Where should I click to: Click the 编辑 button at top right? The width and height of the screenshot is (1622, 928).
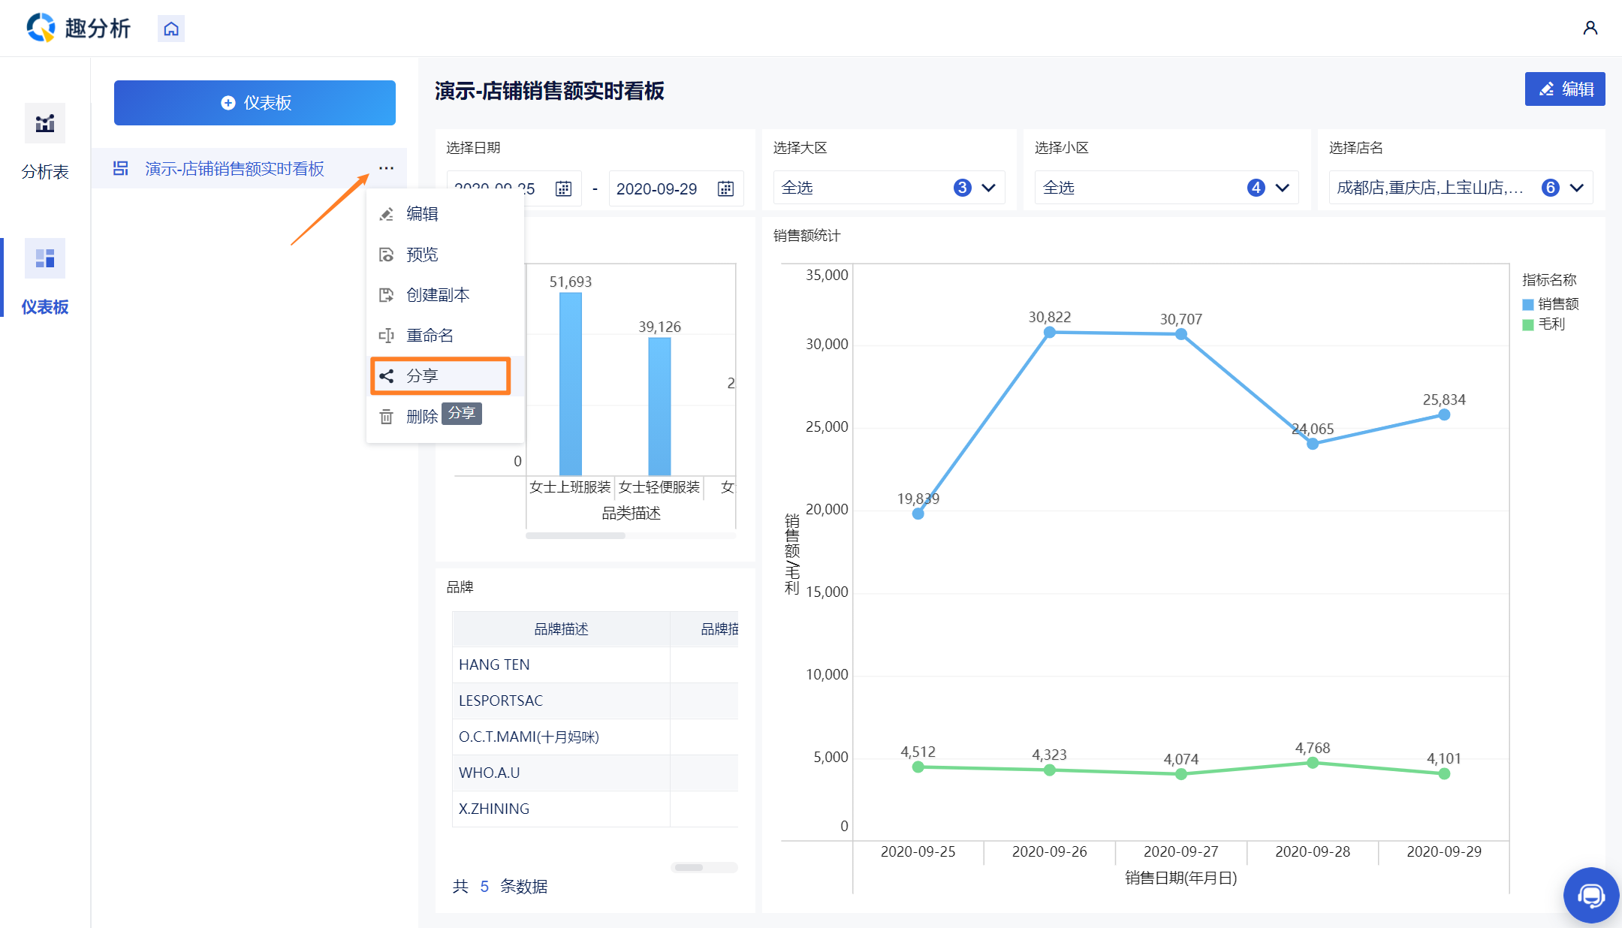(1564, 89)
